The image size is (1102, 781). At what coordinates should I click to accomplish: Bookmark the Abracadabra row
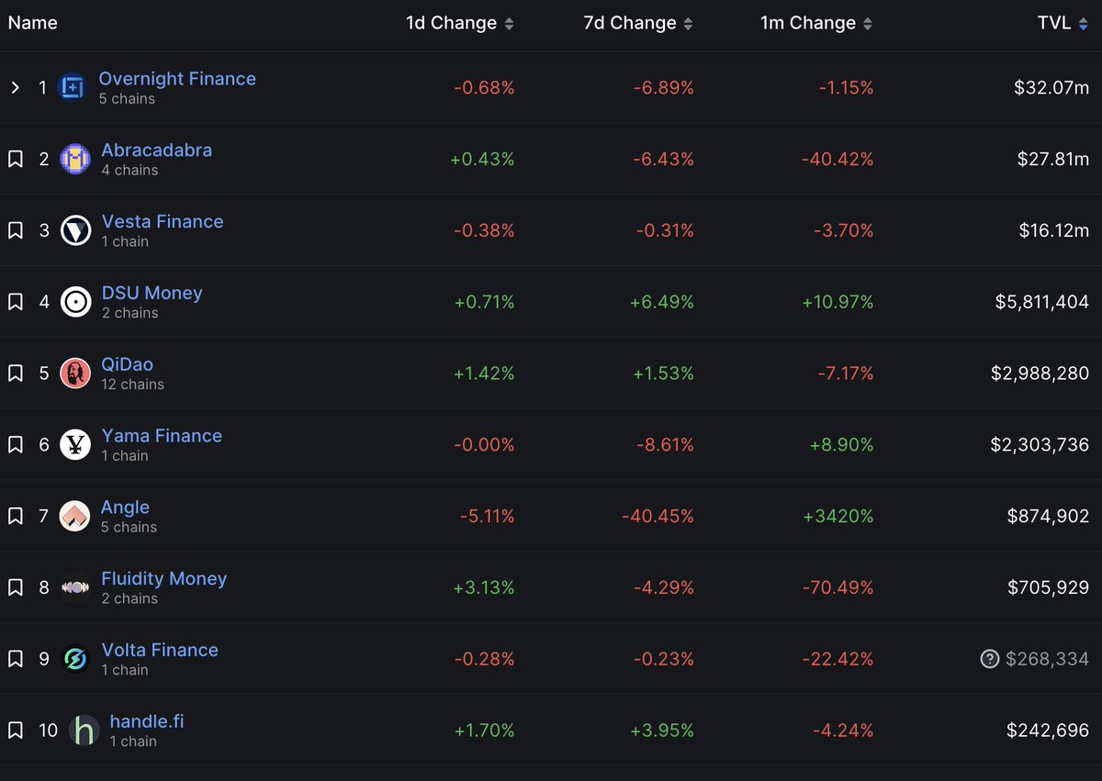tap(15, 159)
